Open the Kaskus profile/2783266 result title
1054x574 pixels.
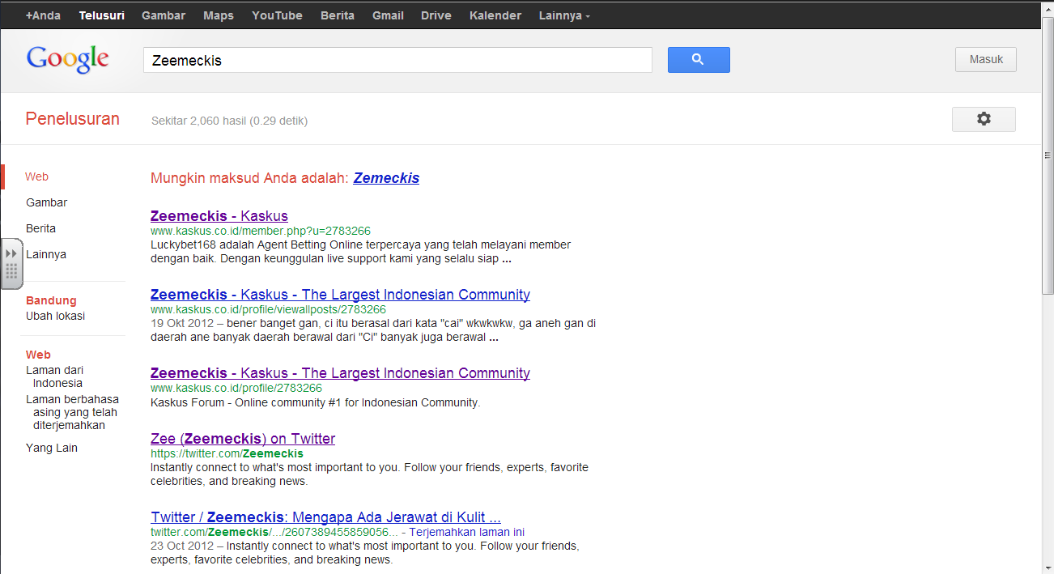[340, 373]
